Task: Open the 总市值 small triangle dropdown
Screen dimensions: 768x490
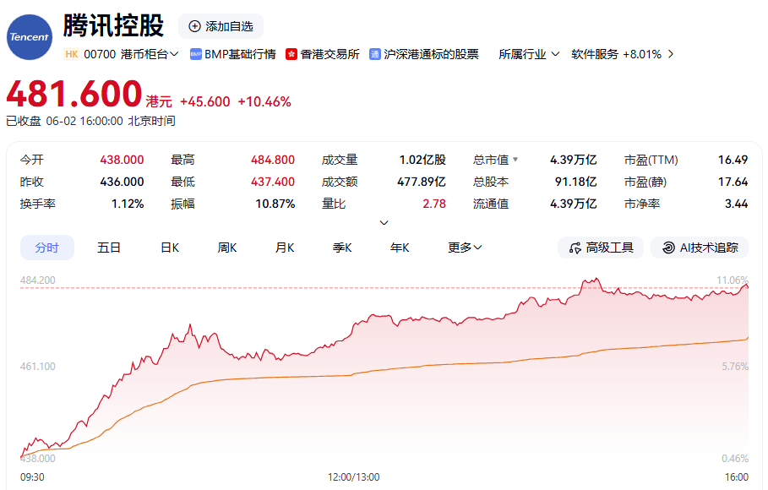Action: (x=515, y=159)
